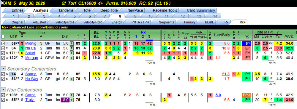Click the turf T icon in Midnig row
The image size is (297, 109).
pos(72,44)
